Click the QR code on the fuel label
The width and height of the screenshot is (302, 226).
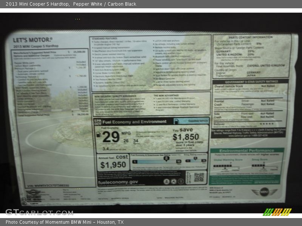tap(199, 177)
